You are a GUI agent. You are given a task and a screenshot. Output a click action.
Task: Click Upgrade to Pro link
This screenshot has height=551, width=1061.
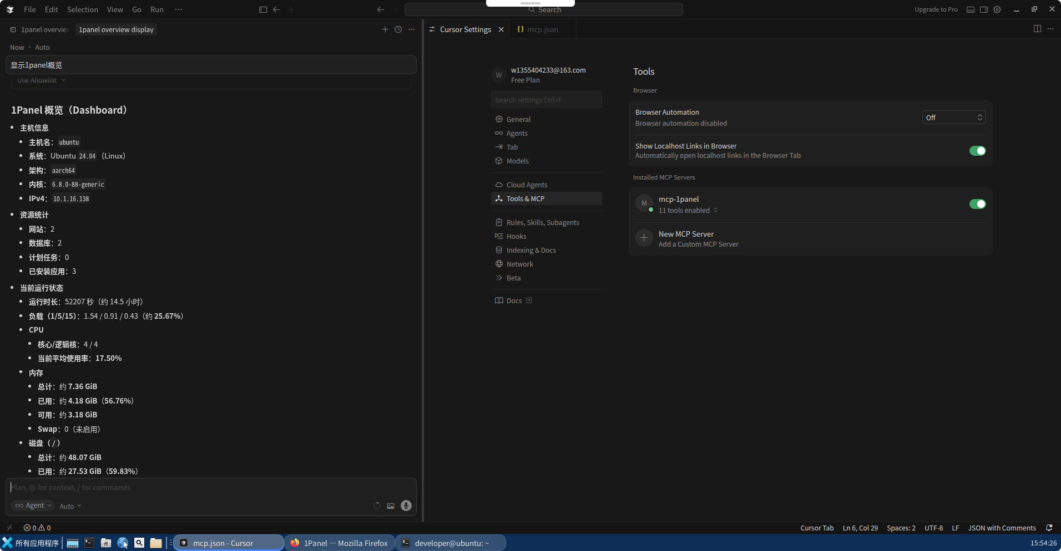click(x=936, y=9)
